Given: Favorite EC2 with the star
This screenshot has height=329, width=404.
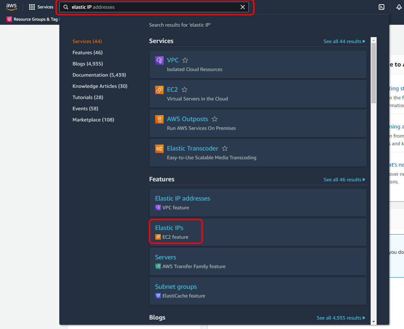Looking at the screenshot, I should coord(185,90).
